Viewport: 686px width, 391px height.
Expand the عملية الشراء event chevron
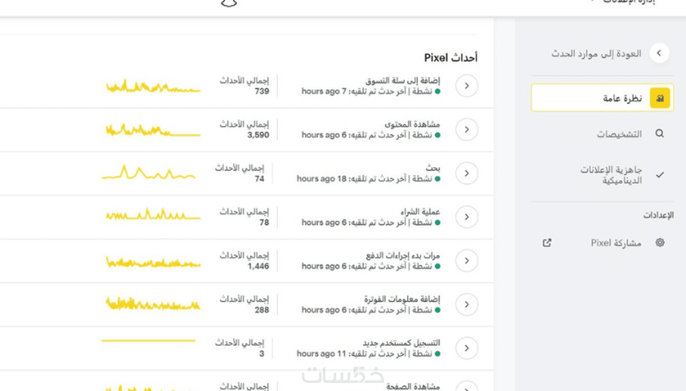[466, 217]
